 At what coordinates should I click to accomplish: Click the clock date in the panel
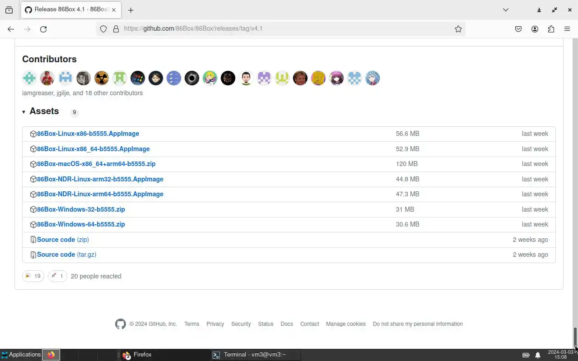click(560, 355)
